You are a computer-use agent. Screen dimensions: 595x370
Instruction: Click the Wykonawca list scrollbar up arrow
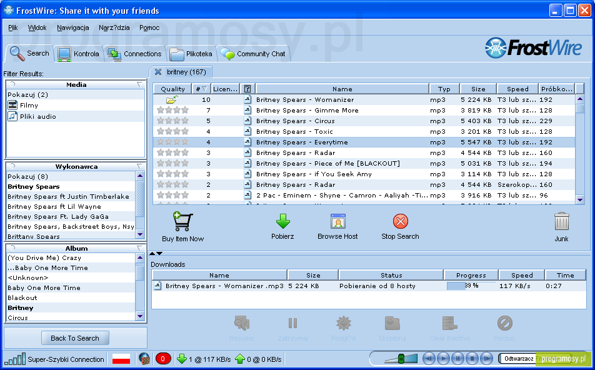point(140,176)
